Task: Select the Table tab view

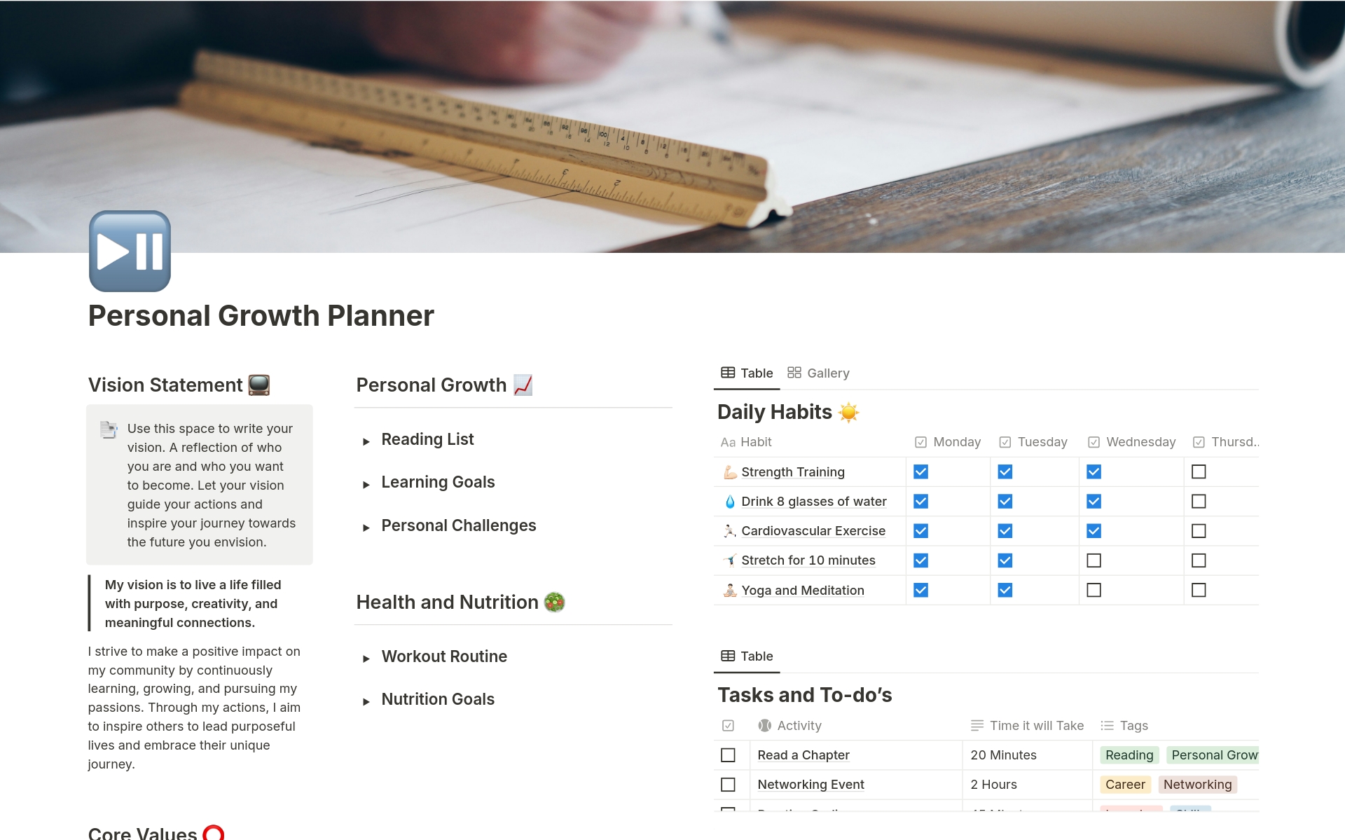Action: tap(747, 371)
